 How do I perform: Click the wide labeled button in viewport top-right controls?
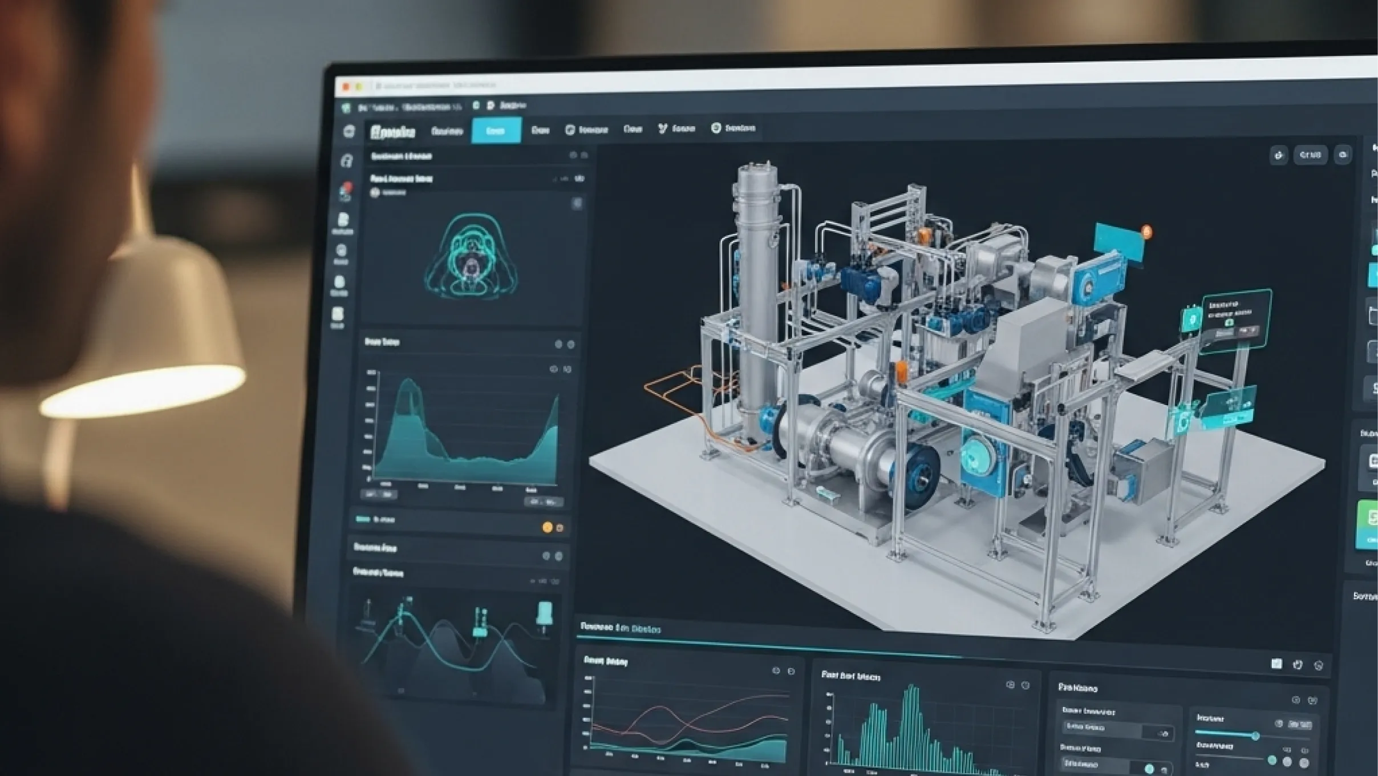1310,155
